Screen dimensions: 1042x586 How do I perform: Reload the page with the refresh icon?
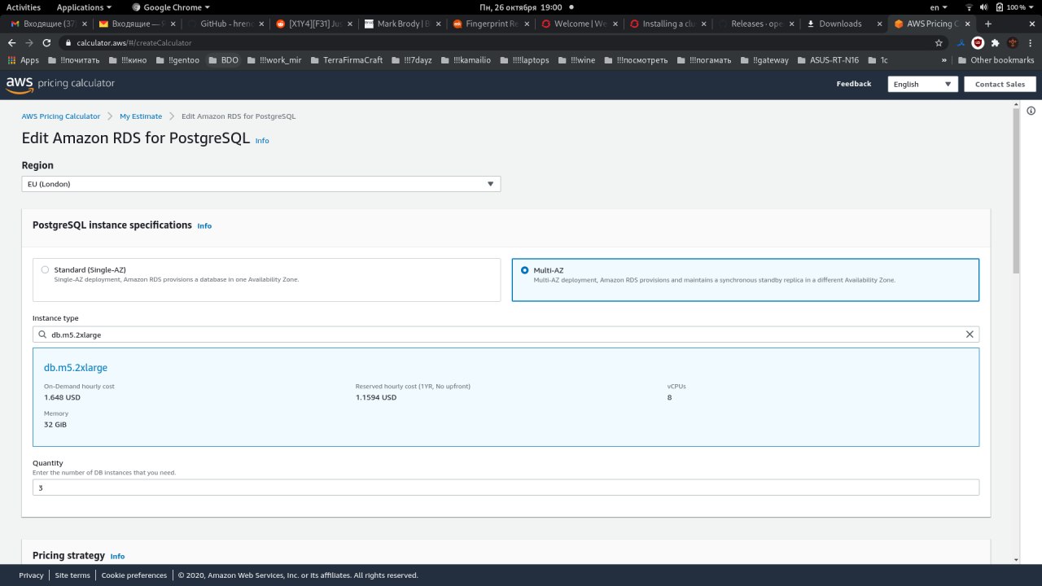click(46, 42)
